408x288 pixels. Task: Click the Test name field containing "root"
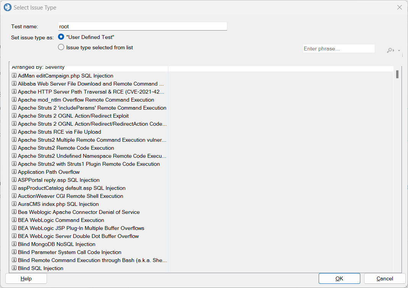point(142,26)
